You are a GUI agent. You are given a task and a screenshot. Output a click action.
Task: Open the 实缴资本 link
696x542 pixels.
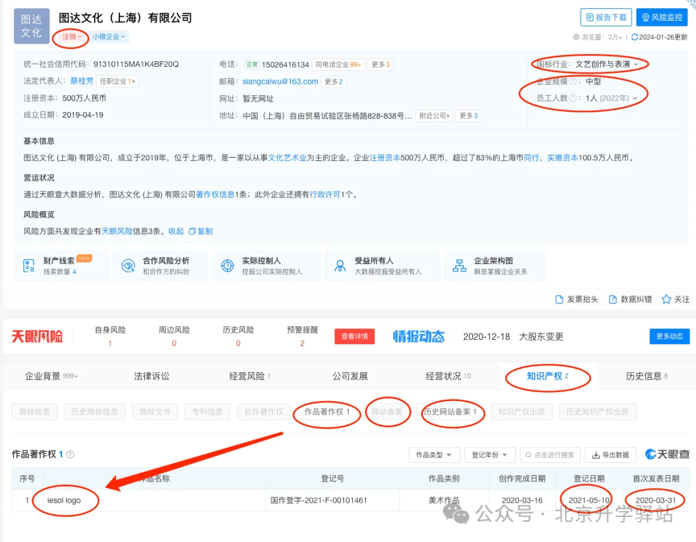click(x=563, y=158)
